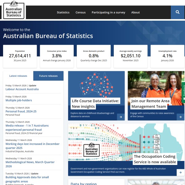The width and height of the screenshot is (185, 185).
Task: Switch to the Future releases tab
Action: 48,76
